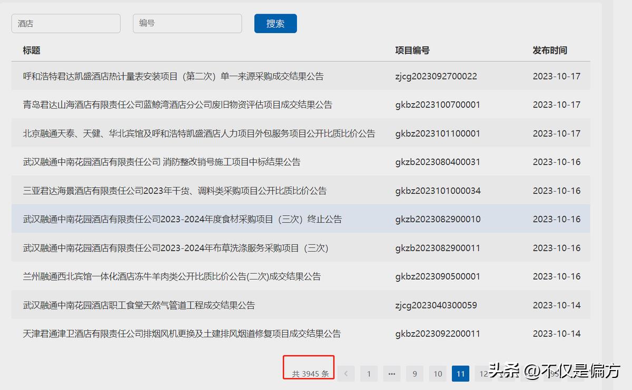
Task: Open 职工食堂天然气管道工程 announcement
Action: pos(139,305)
